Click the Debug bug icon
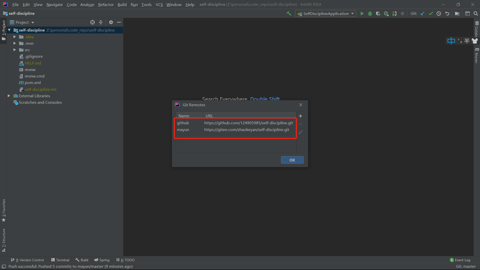 click(370, 13)
